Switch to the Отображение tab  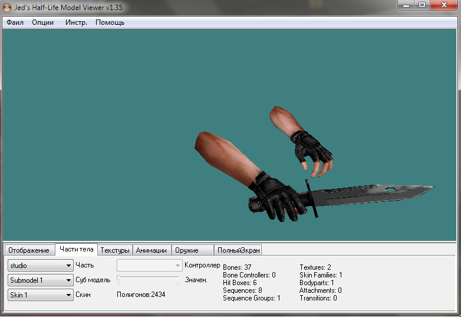click(x=29, y=250)
